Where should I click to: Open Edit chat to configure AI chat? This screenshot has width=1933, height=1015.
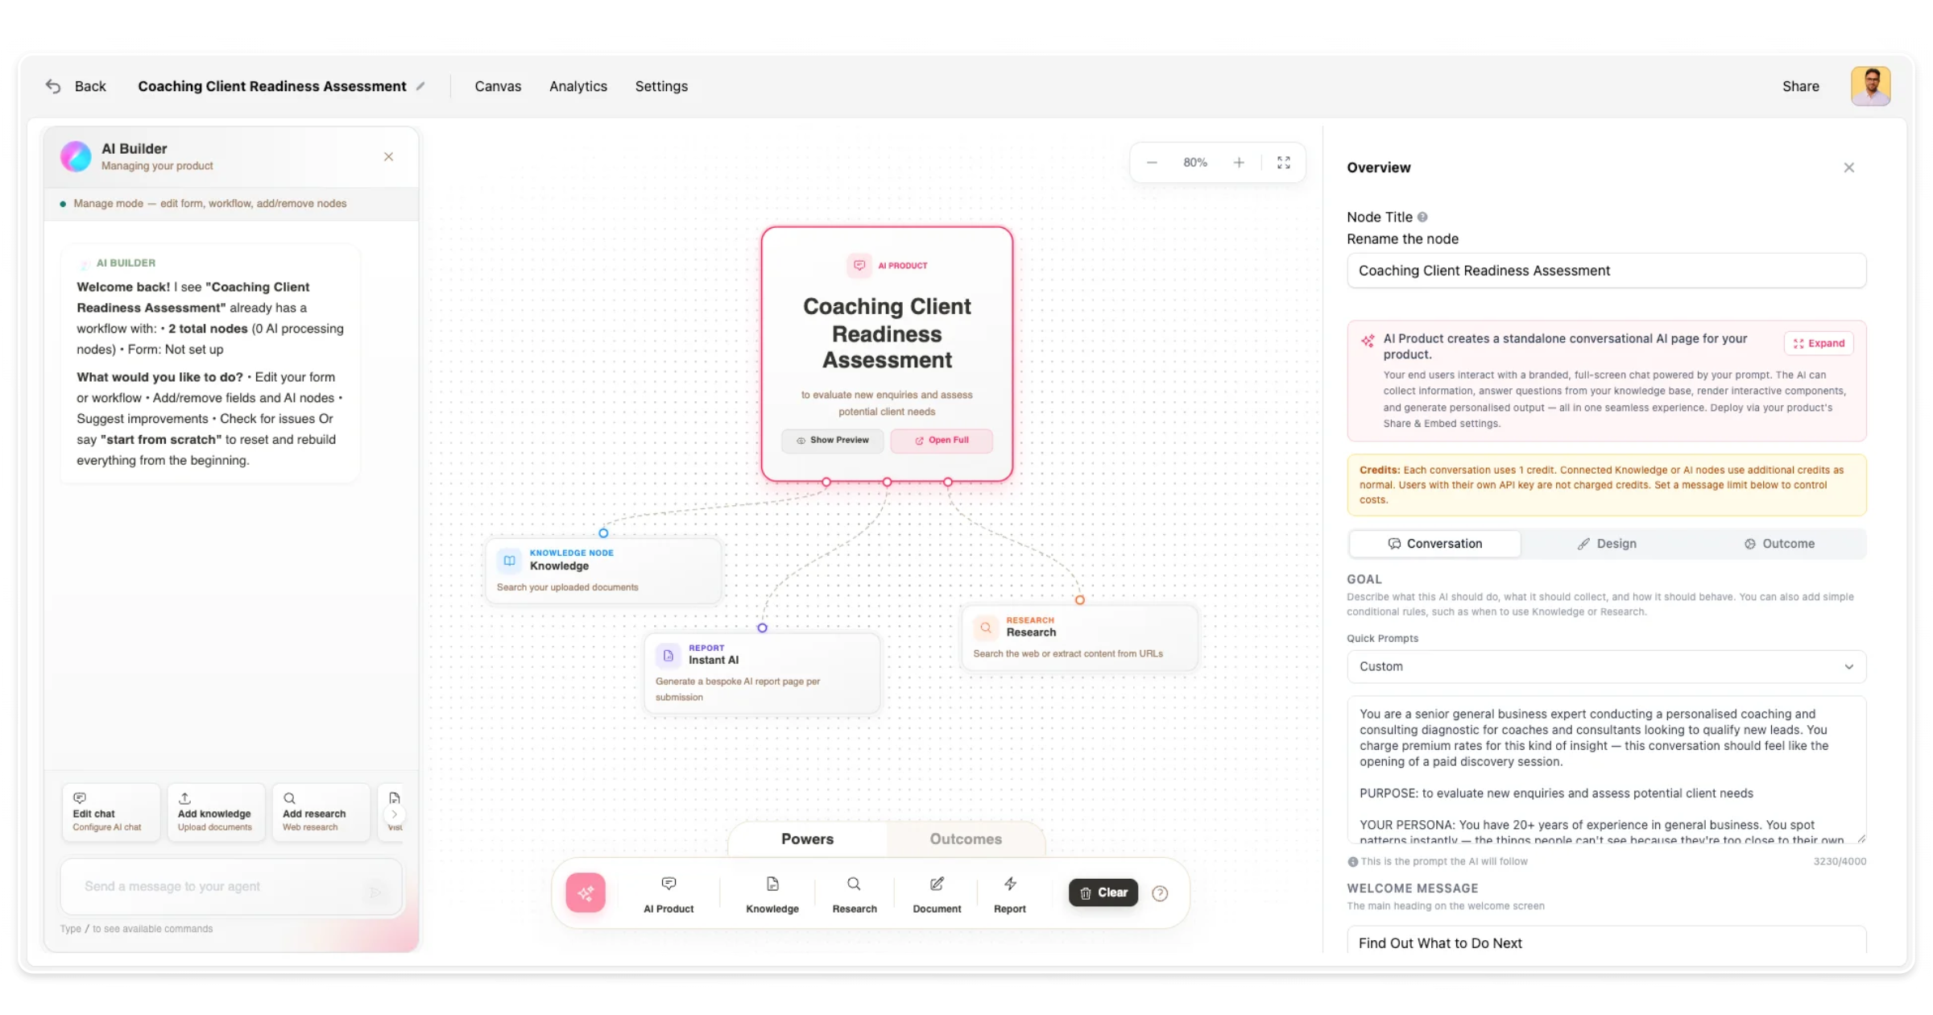110,811
